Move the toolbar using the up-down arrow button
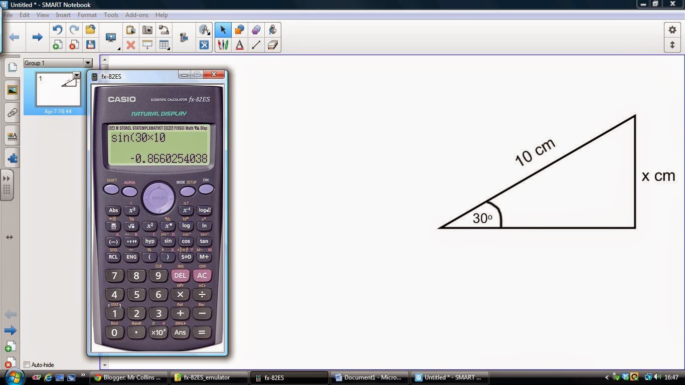The width and height of the screenshot is (685, 385). [x=672, y=45]
